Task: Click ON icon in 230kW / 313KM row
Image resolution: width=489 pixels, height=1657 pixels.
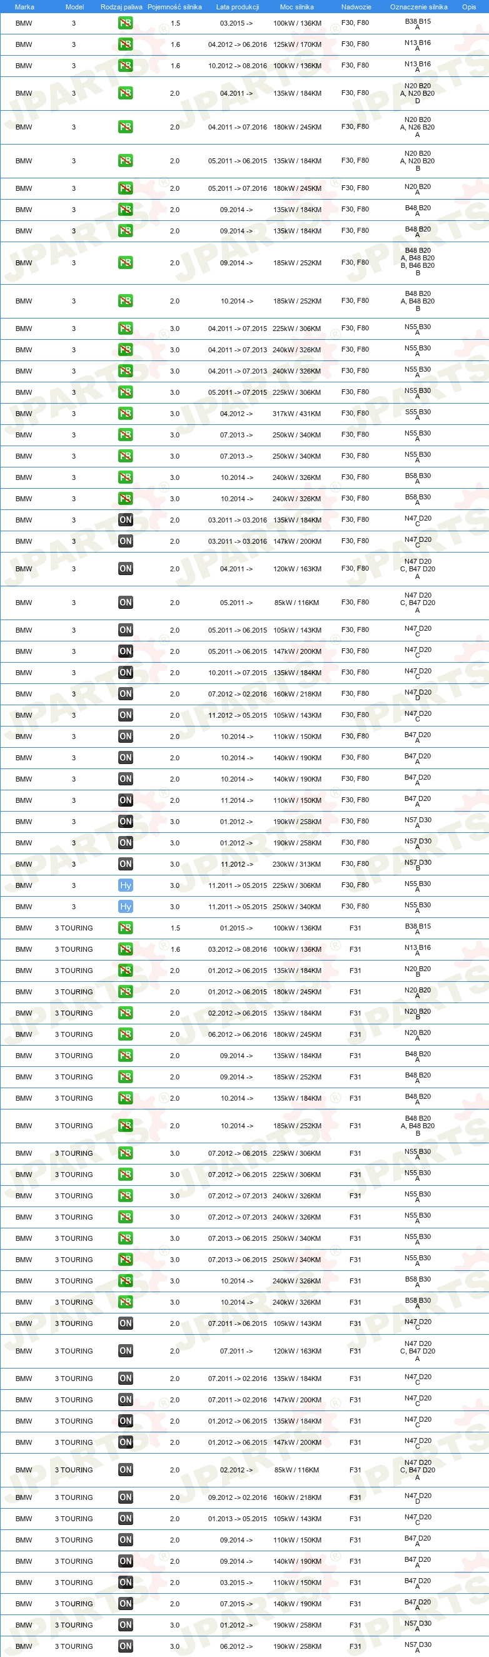Action: pos(125,864)
